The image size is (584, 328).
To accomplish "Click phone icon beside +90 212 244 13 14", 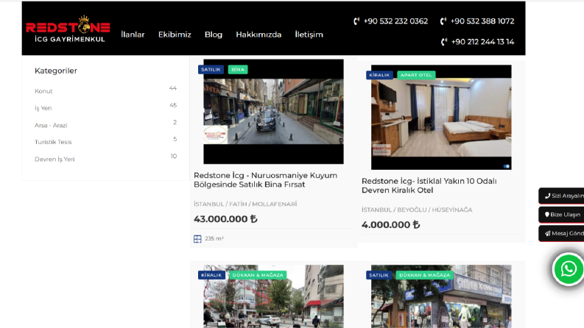I will (444, 42).
